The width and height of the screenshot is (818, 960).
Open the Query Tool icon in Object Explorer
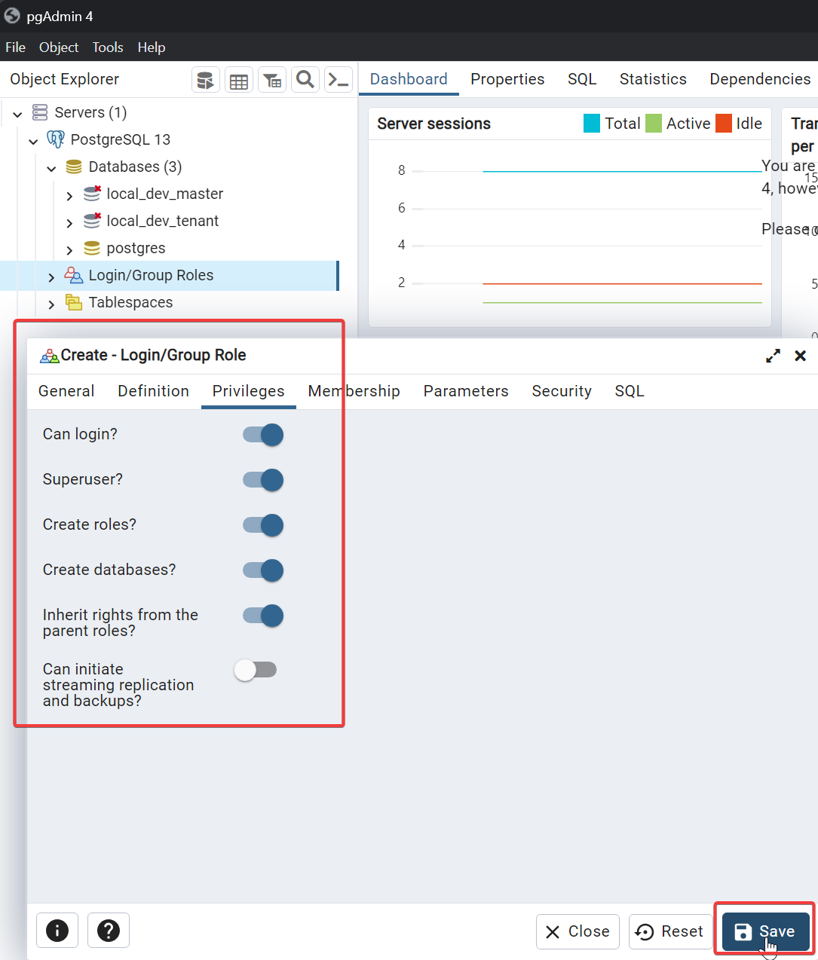tap(205, 79)
